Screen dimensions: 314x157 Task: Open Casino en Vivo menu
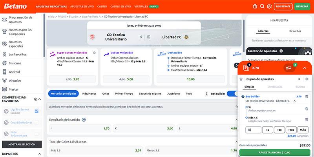(x=120, y=6)
